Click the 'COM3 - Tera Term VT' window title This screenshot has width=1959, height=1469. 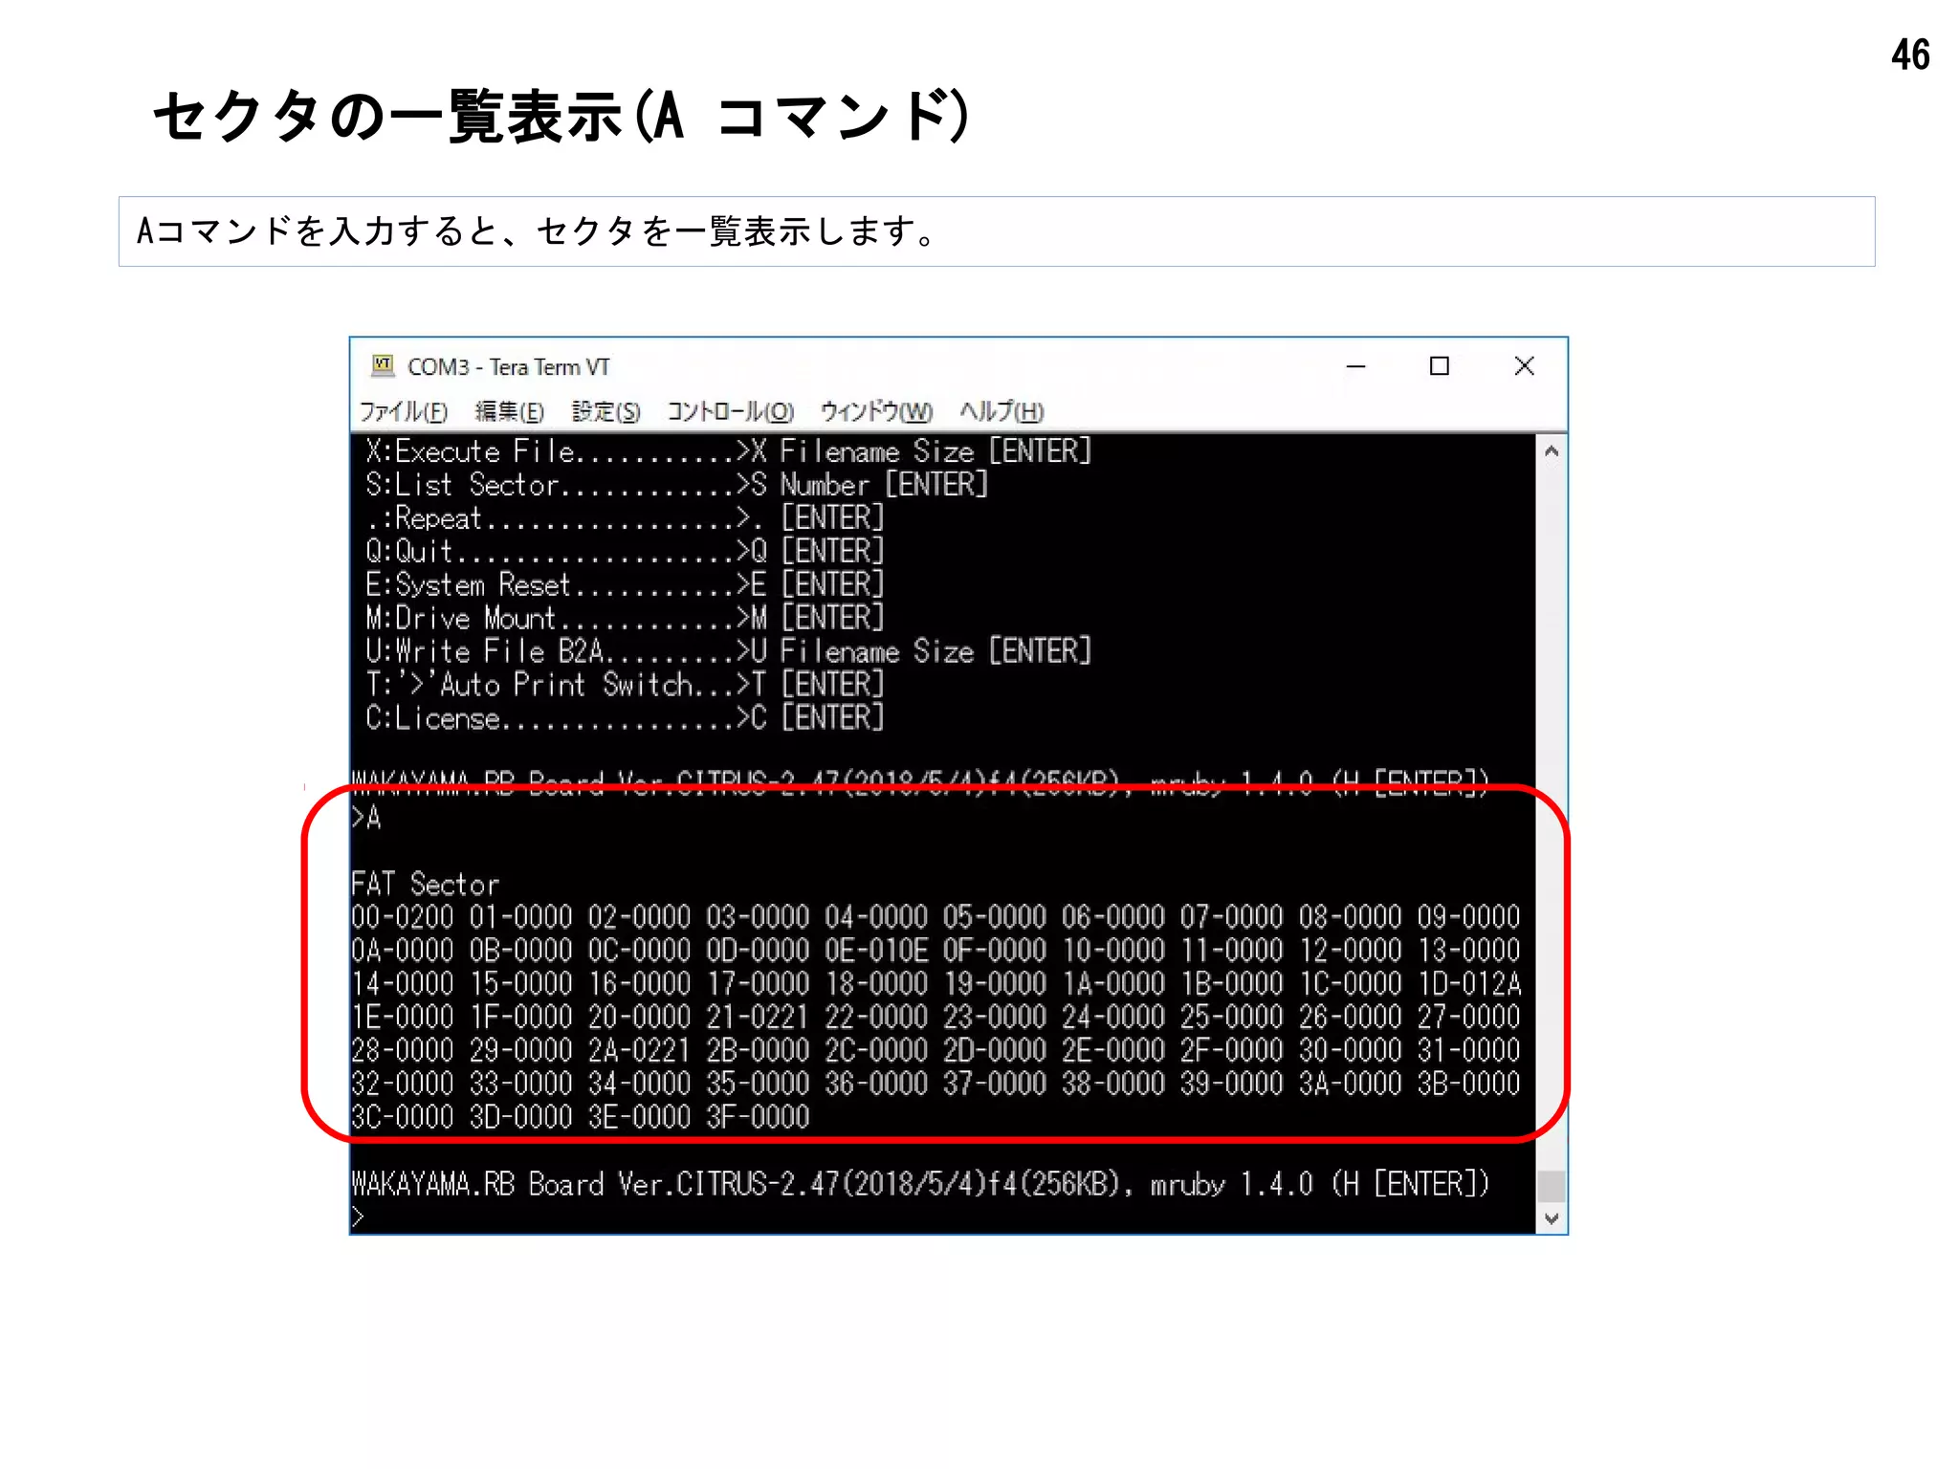coord(508,367)
